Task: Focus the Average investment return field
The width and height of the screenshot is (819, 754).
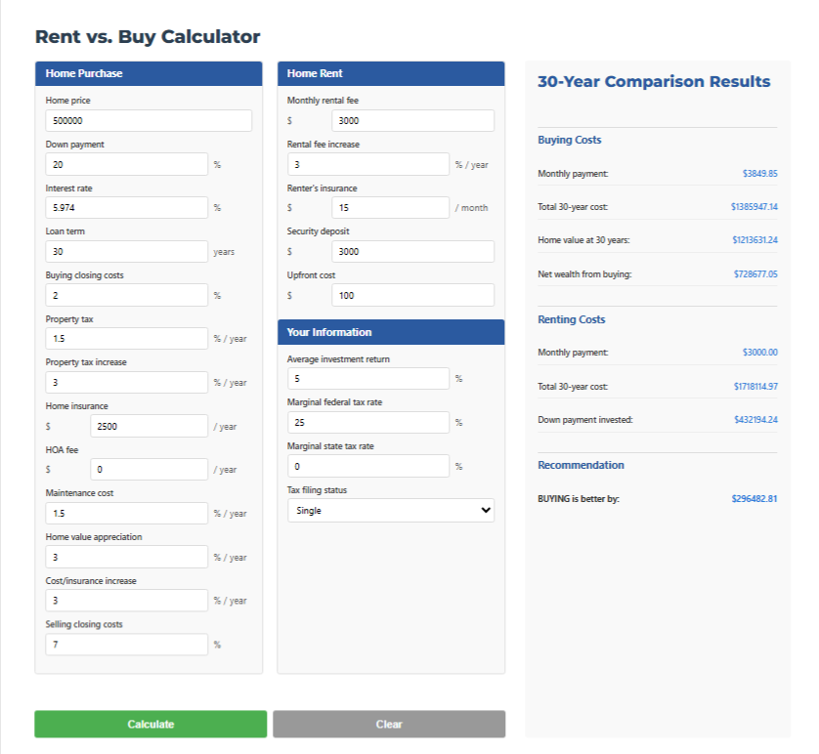Action: pyautogui.click(x=367, y=378)
